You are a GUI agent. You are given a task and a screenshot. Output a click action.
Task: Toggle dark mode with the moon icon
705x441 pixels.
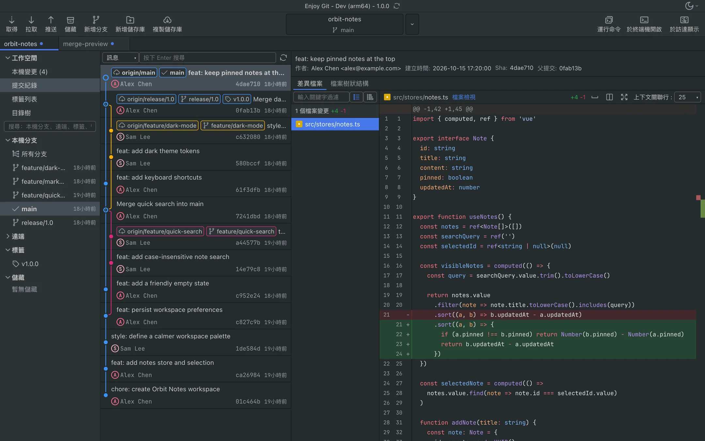[689, 6]
